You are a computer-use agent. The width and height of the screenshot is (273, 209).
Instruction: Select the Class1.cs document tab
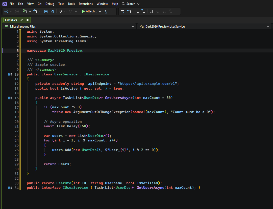pyautogui.click(x=16, y=20)
